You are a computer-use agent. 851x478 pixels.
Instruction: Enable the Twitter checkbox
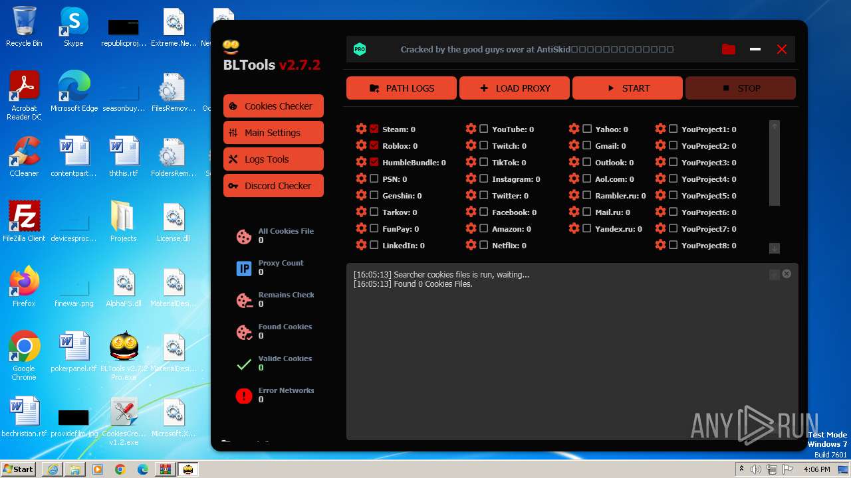coord(484,195)
